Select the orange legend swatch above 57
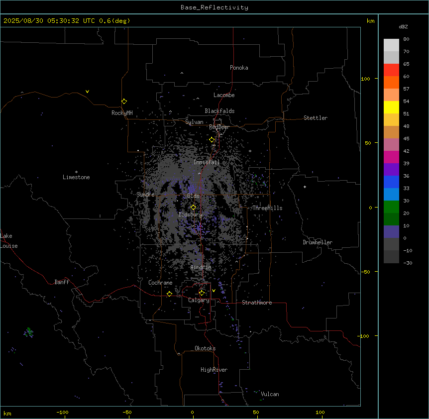Screen dimensions: 429x419 pyautogui.click(x=391, y=82)
